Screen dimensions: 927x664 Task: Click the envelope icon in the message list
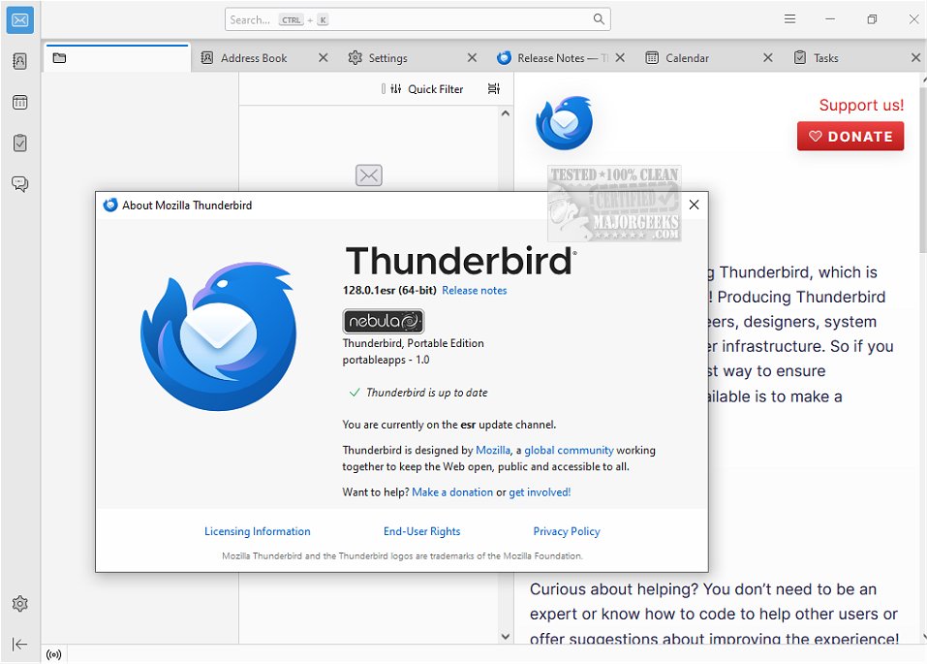[369, 175]
